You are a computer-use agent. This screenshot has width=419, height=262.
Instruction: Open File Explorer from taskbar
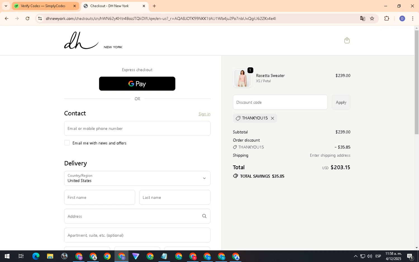pos(50,256)
